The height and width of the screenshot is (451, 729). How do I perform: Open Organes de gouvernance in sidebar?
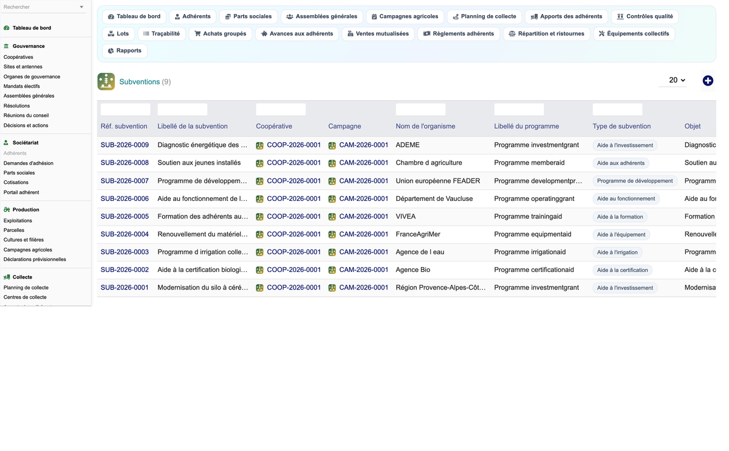[32, 77]
